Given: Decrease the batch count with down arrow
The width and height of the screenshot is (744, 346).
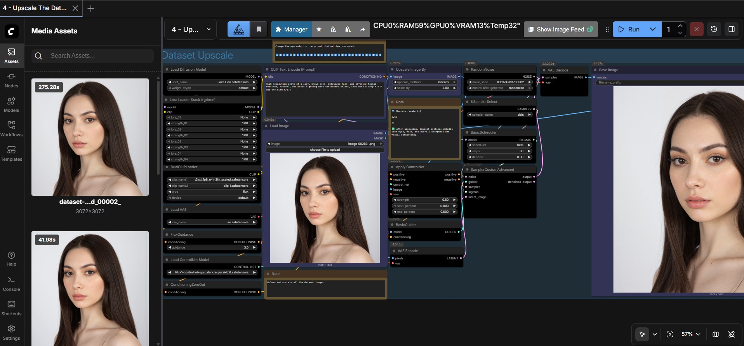Looking at the screenshot, I should click(x=680, y=33).
